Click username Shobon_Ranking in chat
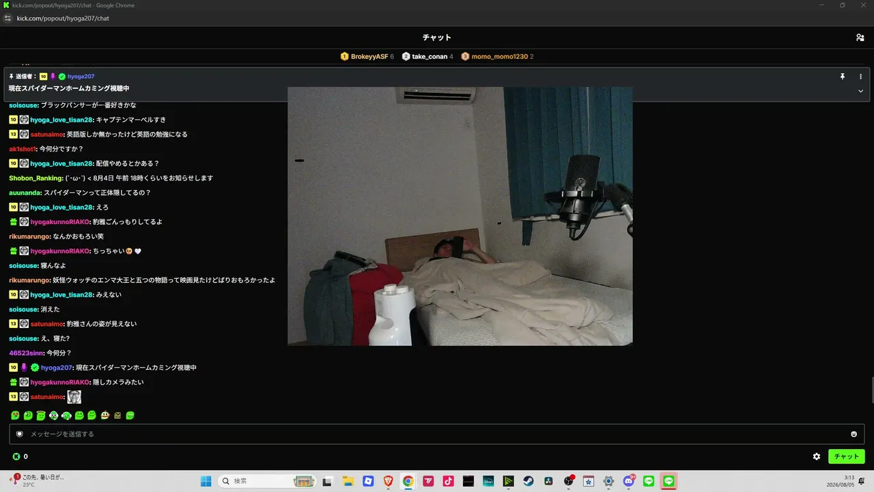The image size is (874, 492). point(36,178)
